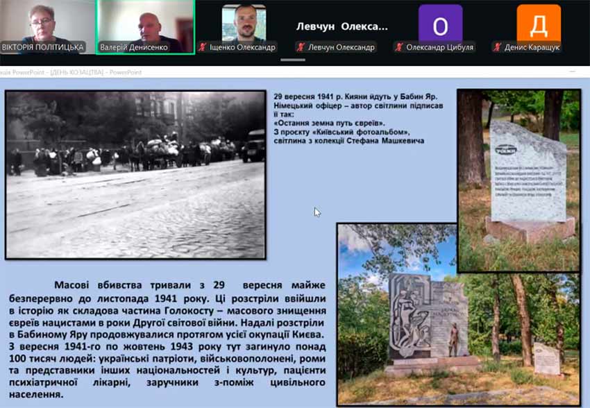Click text '100 тисяч людей'
The image size is (590, 408).
pyautogui.click(x=52, y=358)
